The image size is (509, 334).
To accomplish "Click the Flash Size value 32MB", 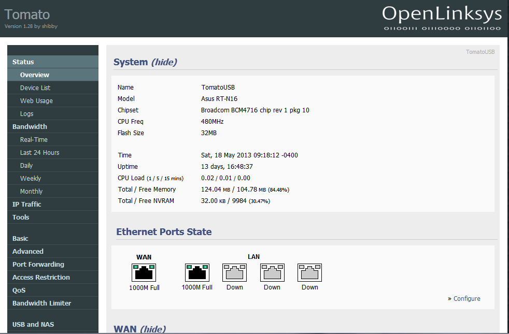I will click(x=209, y=133).
